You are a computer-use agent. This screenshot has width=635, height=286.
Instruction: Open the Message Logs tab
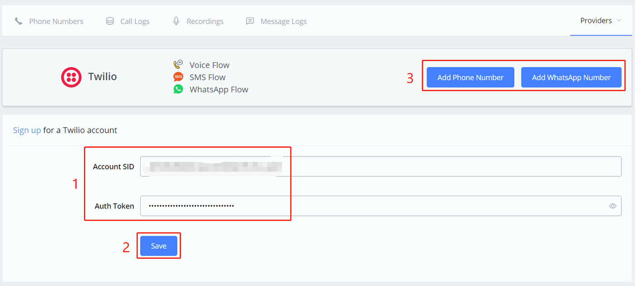(x=283, y=21)
